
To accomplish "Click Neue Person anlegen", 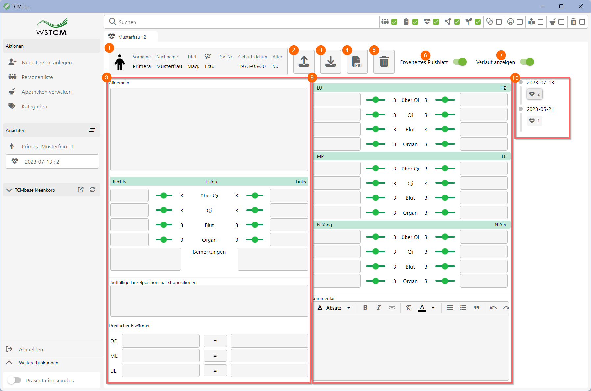I will click(46, 62).
